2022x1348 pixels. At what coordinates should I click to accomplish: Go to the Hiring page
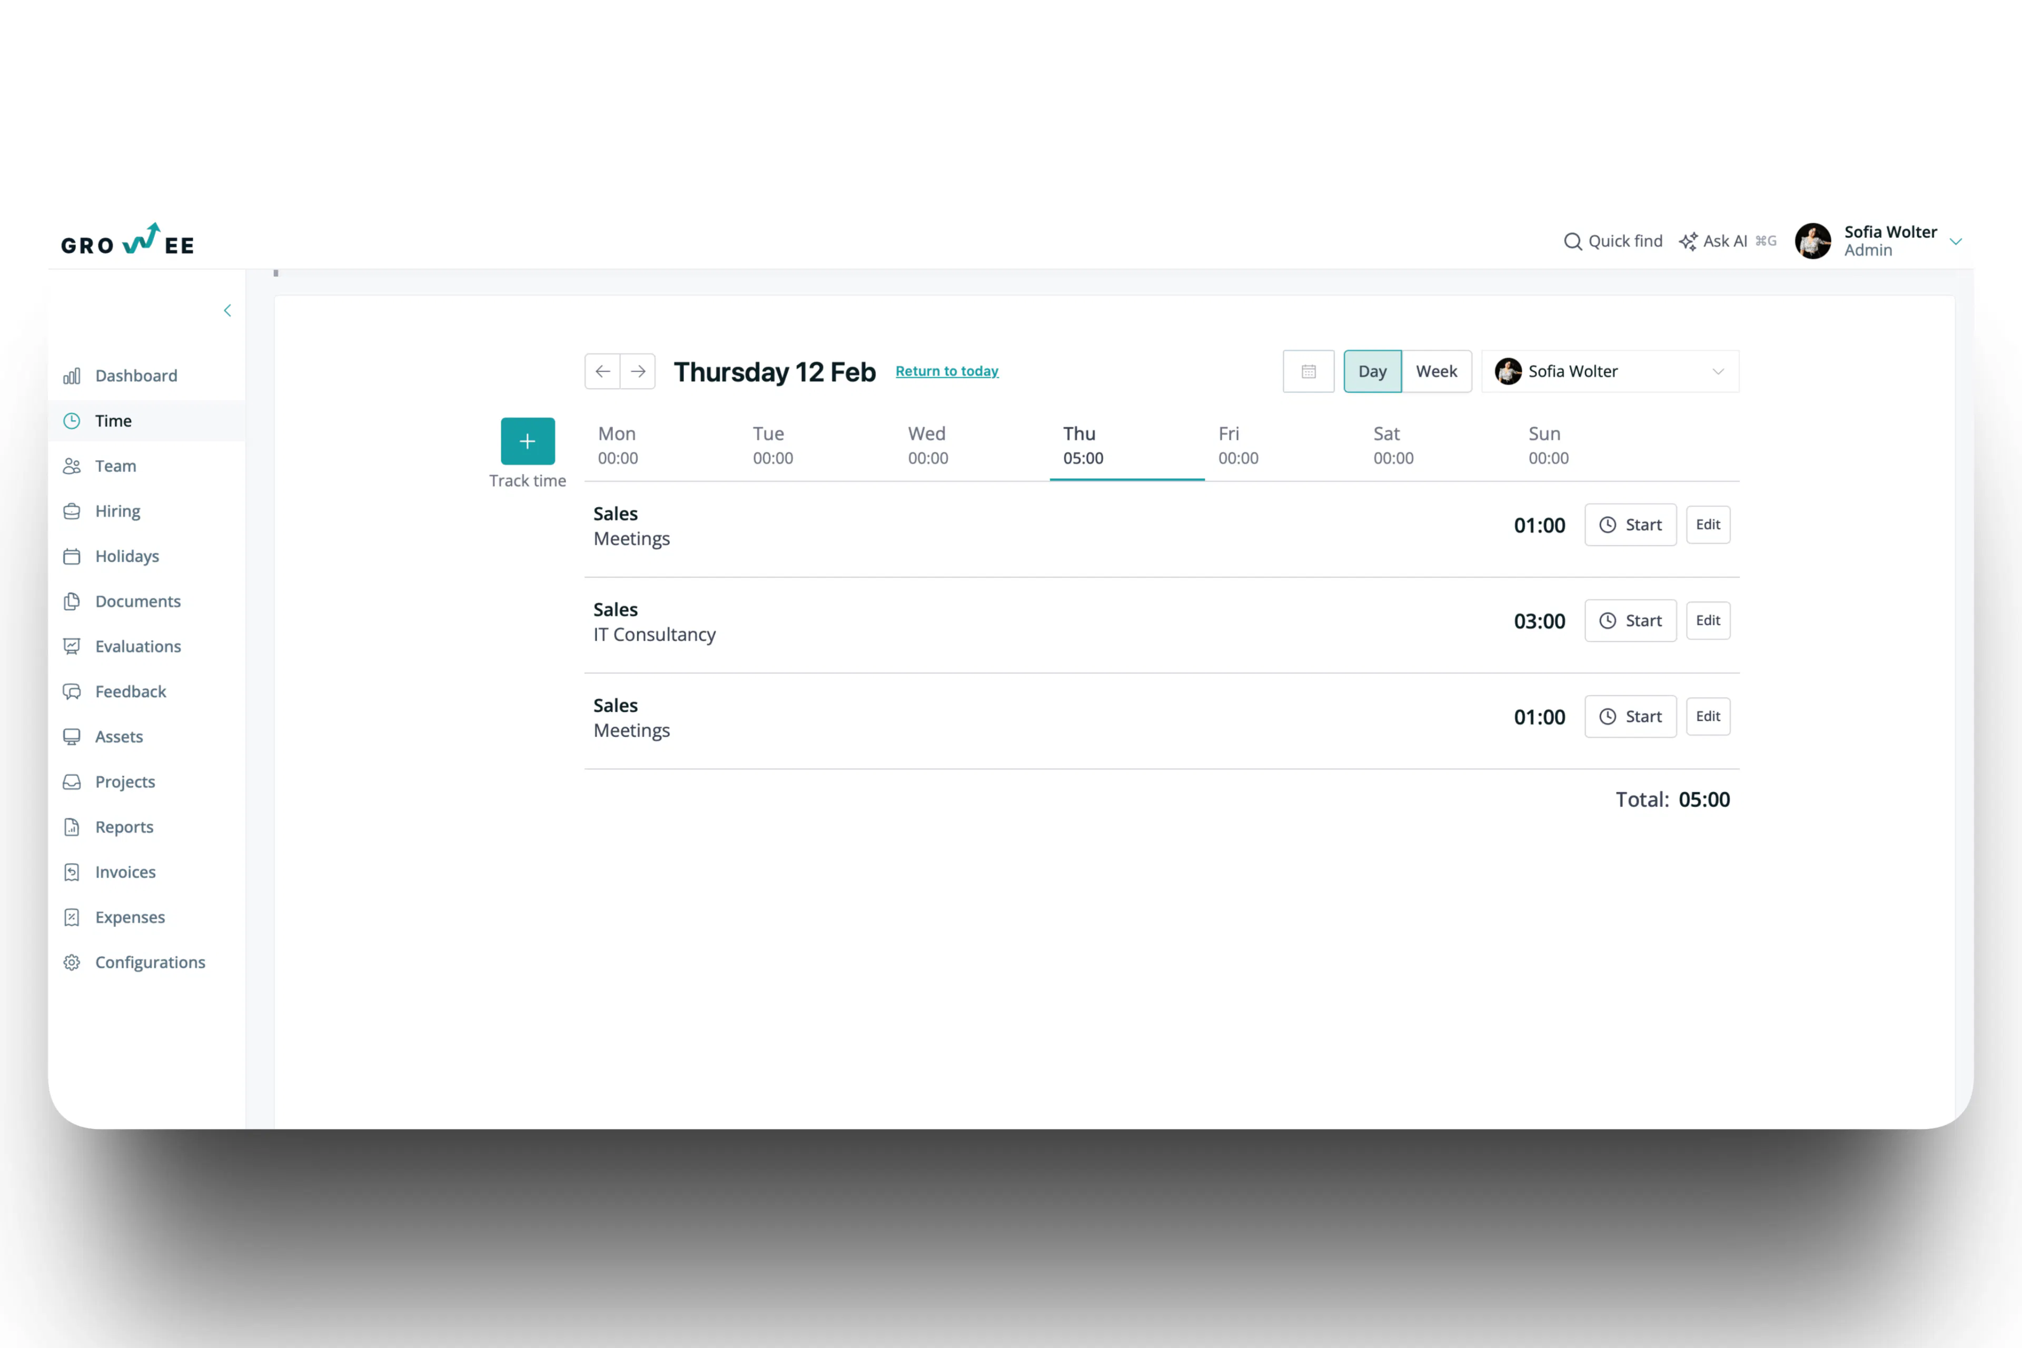pos(117,511)
